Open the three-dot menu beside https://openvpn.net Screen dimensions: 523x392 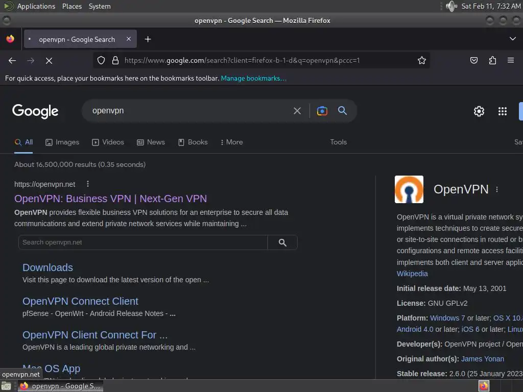(x=88, y=184)
